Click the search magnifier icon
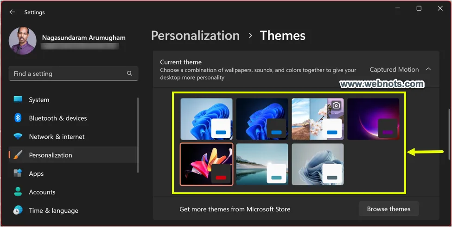The image size is (452, 227). click(129, 74)
